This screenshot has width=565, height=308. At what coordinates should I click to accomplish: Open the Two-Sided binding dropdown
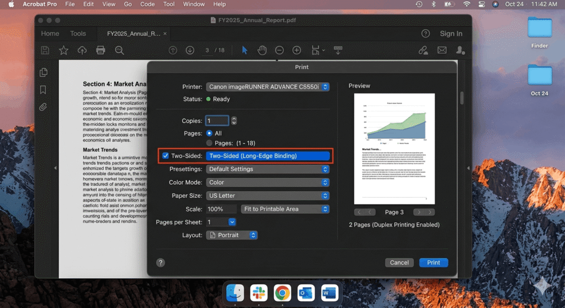pyautogui.click(x=268, y=156)
